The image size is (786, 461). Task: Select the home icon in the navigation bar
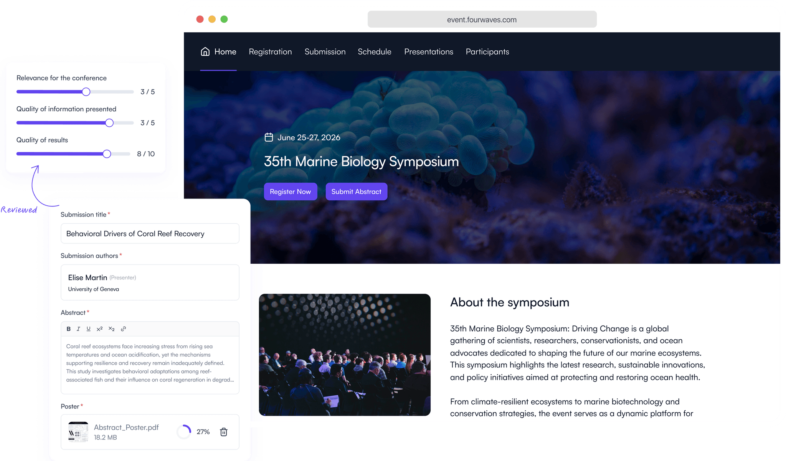pos(205,51)
